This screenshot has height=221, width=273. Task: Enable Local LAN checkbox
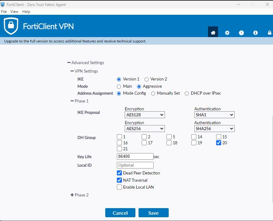119,187
